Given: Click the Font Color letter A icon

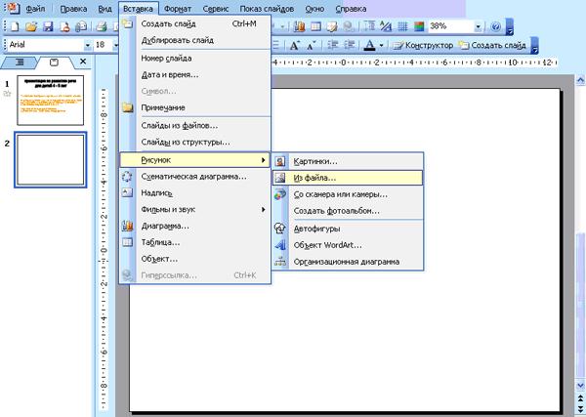Looking at the screenshot, I should point(369,46).
